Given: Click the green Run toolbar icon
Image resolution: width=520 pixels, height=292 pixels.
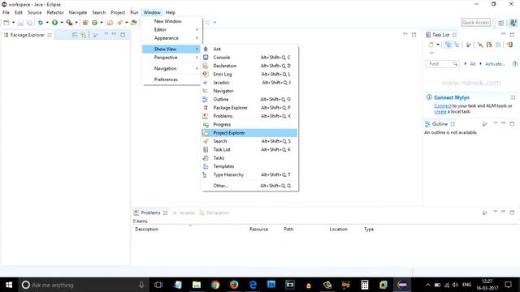Looking at the screenshot, I should coord(54,23).
